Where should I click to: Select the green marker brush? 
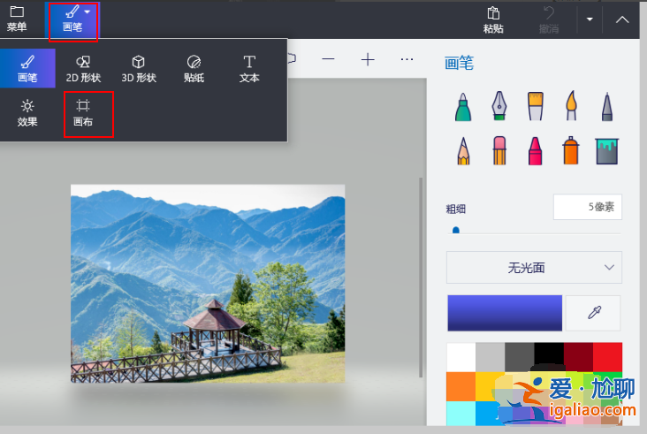tap(463, 106)
